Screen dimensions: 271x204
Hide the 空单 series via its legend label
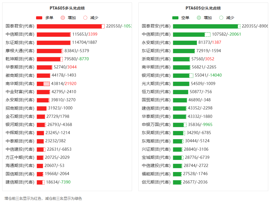[x=185, y=18]
